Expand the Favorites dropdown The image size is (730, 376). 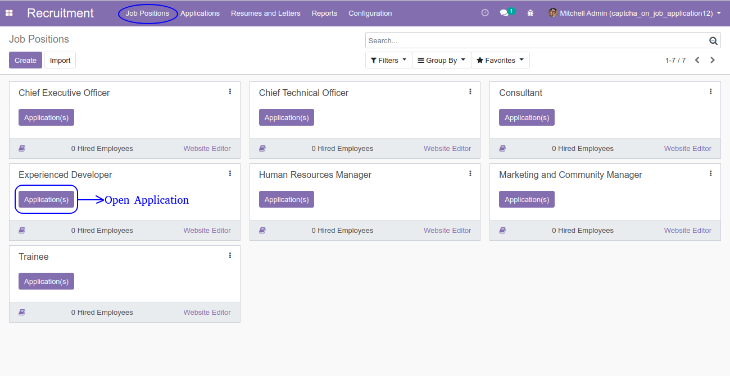500,60
